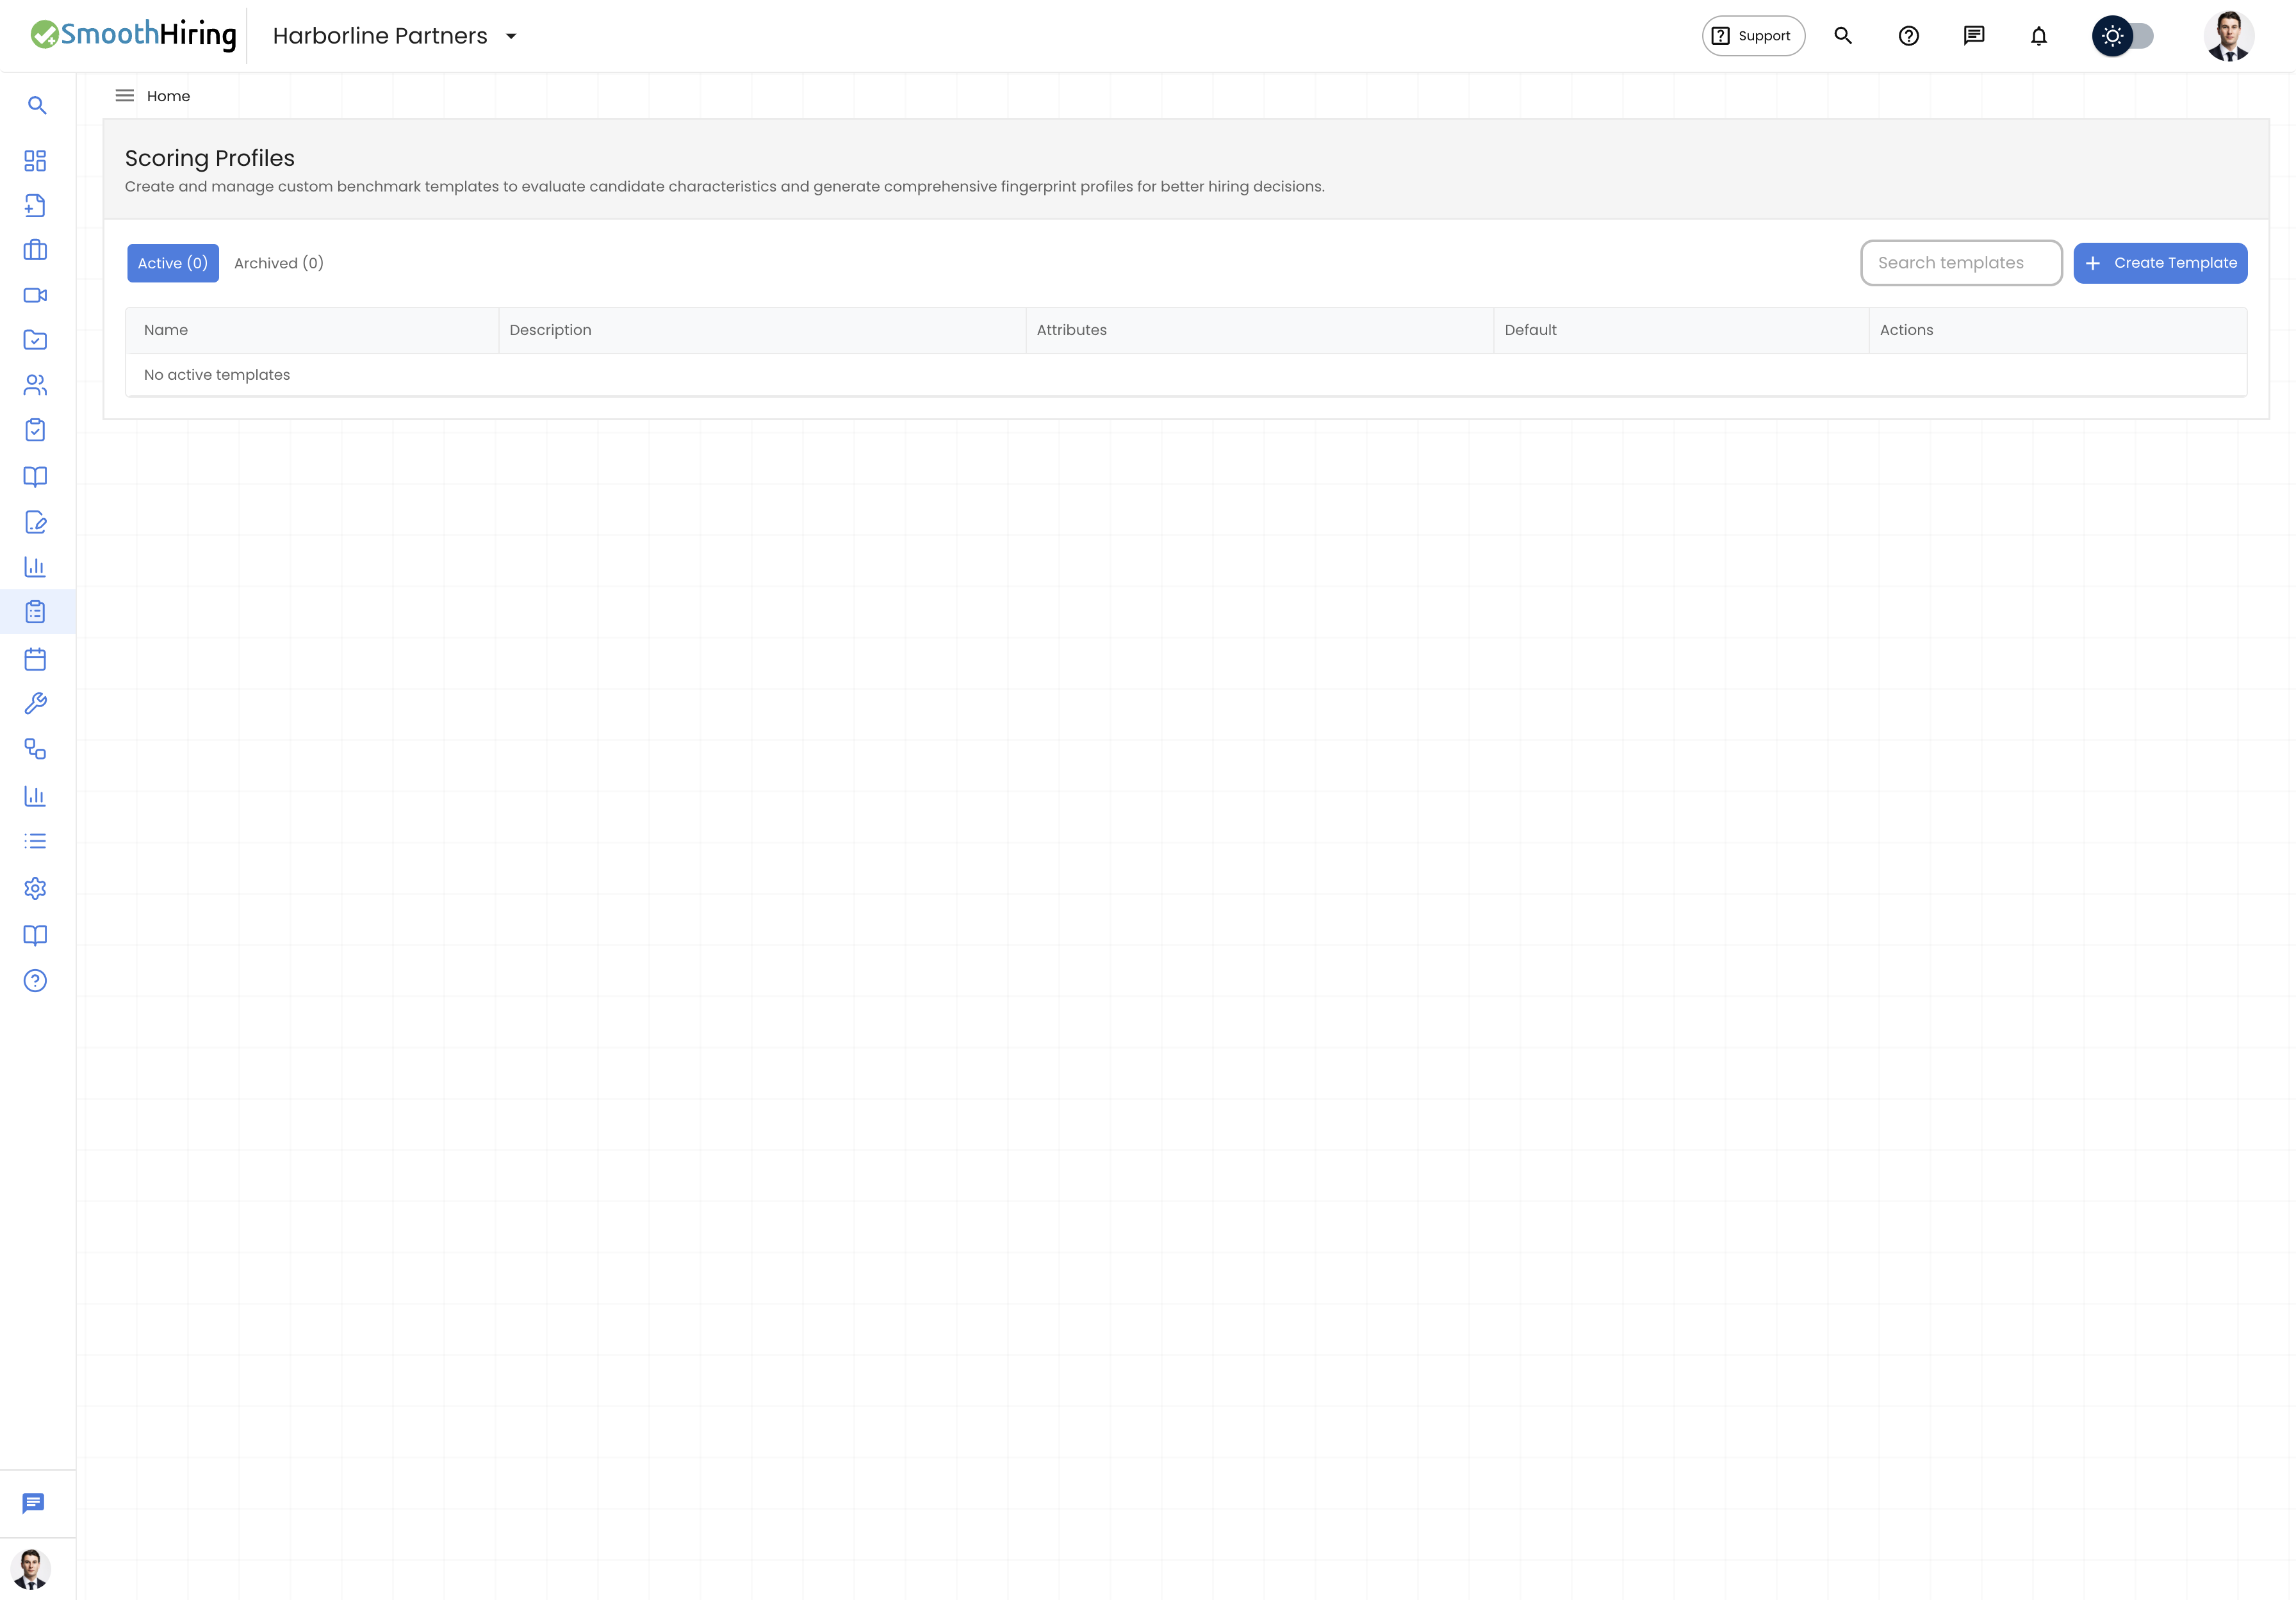Click the folder with checkmark sidebar icon

(x=35, y=340)
